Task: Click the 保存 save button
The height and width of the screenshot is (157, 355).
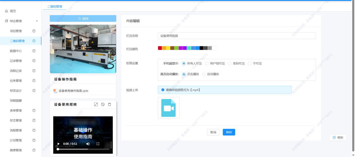Action: coord(229,132)
